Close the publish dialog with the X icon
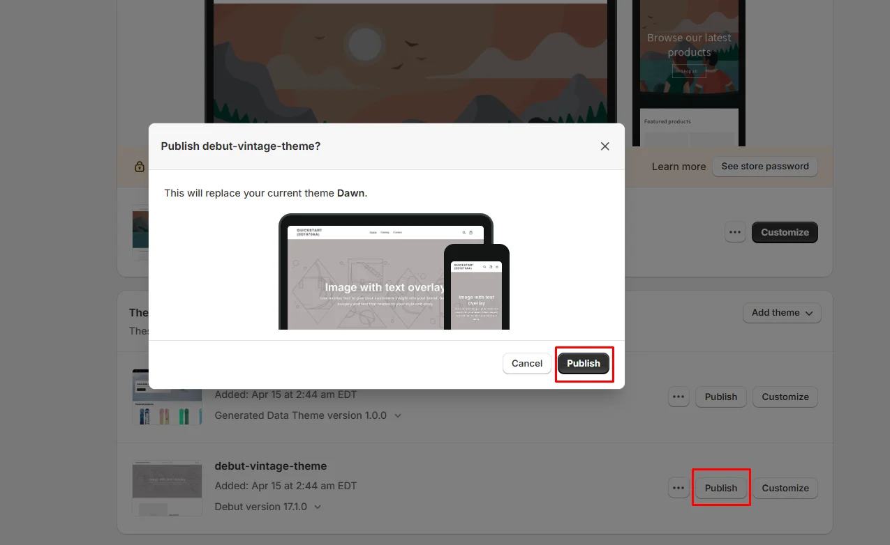This screenshot has width=890, height=545. click(605, 146)
